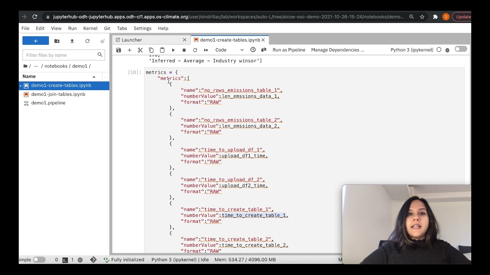Open the clock icon in notebook toolbar
The width and height of the screenshot is (490, 275).
(x=253, y=50)
